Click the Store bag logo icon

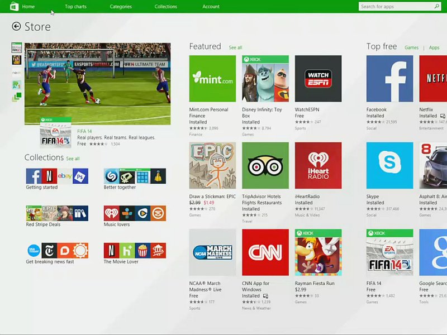tap(15, 6)
